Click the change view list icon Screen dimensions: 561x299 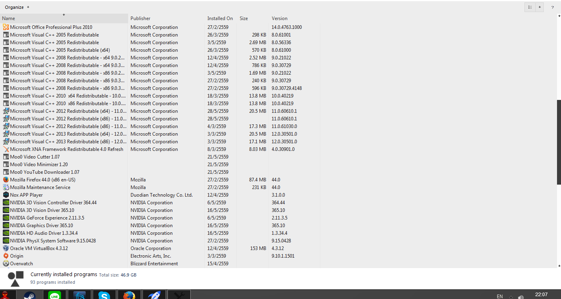tap(530, 7)
